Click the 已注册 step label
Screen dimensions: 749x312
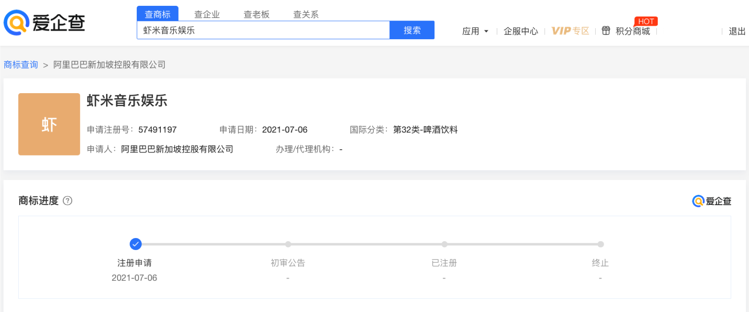[444, 263]
